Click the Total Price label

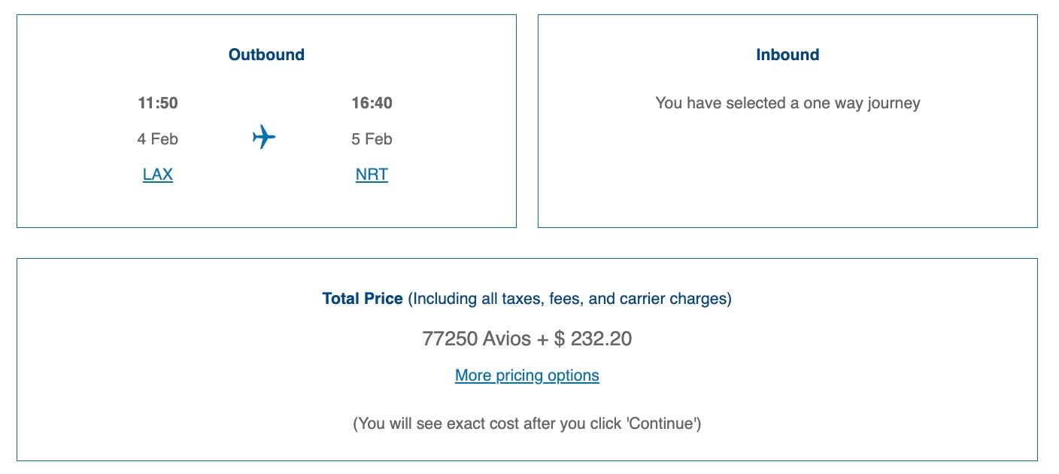pyautogui.click(x=363, y=299)
